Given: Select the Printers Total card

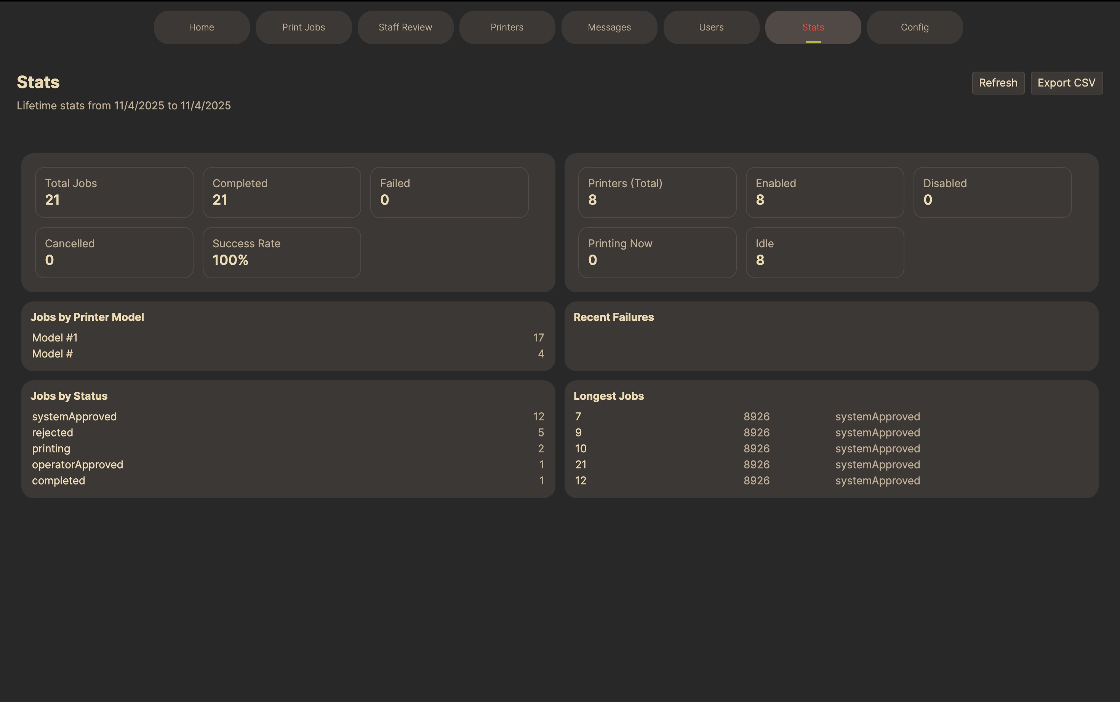Looking at the screenshot, I should 656,192.
